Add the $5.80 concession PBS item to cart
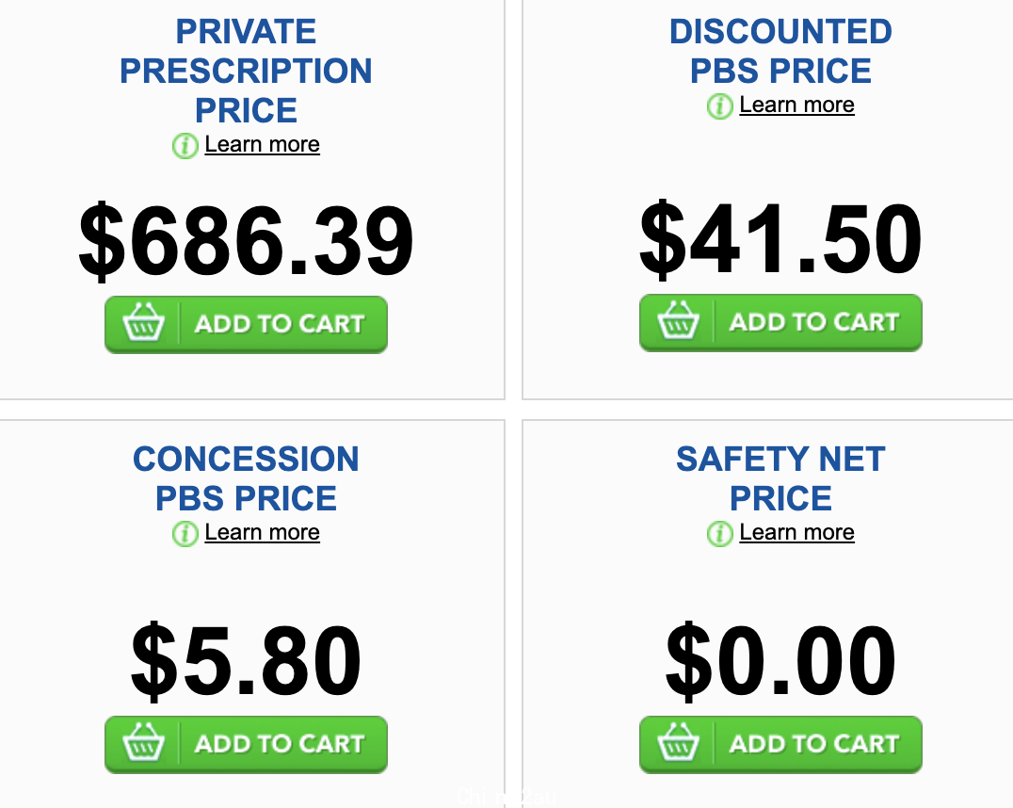This screenshot has height=808, width=1013. tap(246, 745)
